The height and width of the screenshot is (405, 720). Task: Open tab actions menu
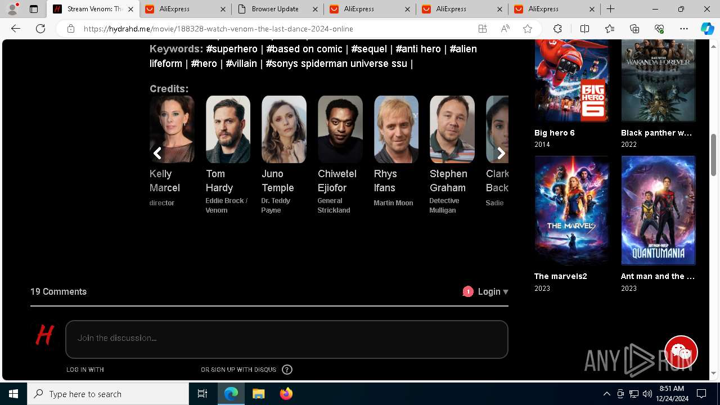(34, 9)
